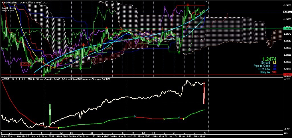The width and height of the screenshot is (292, 138).
Task: Click the VQM15 indicator label in the lower pane
Action: click(5, 79)
